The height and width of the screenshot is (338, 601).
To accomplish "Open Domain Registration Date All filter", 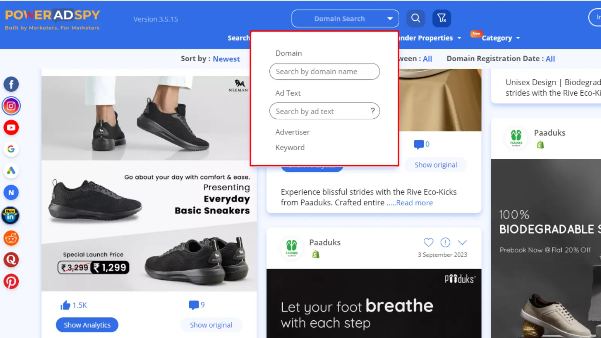I will tap(550, 59).
